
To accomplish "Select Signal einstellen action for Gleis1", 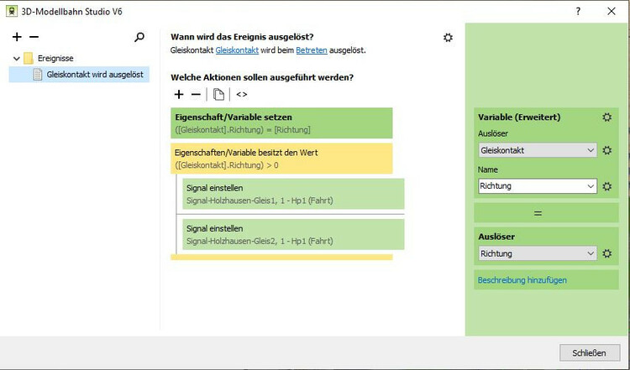I will click(x=293, y=194).
